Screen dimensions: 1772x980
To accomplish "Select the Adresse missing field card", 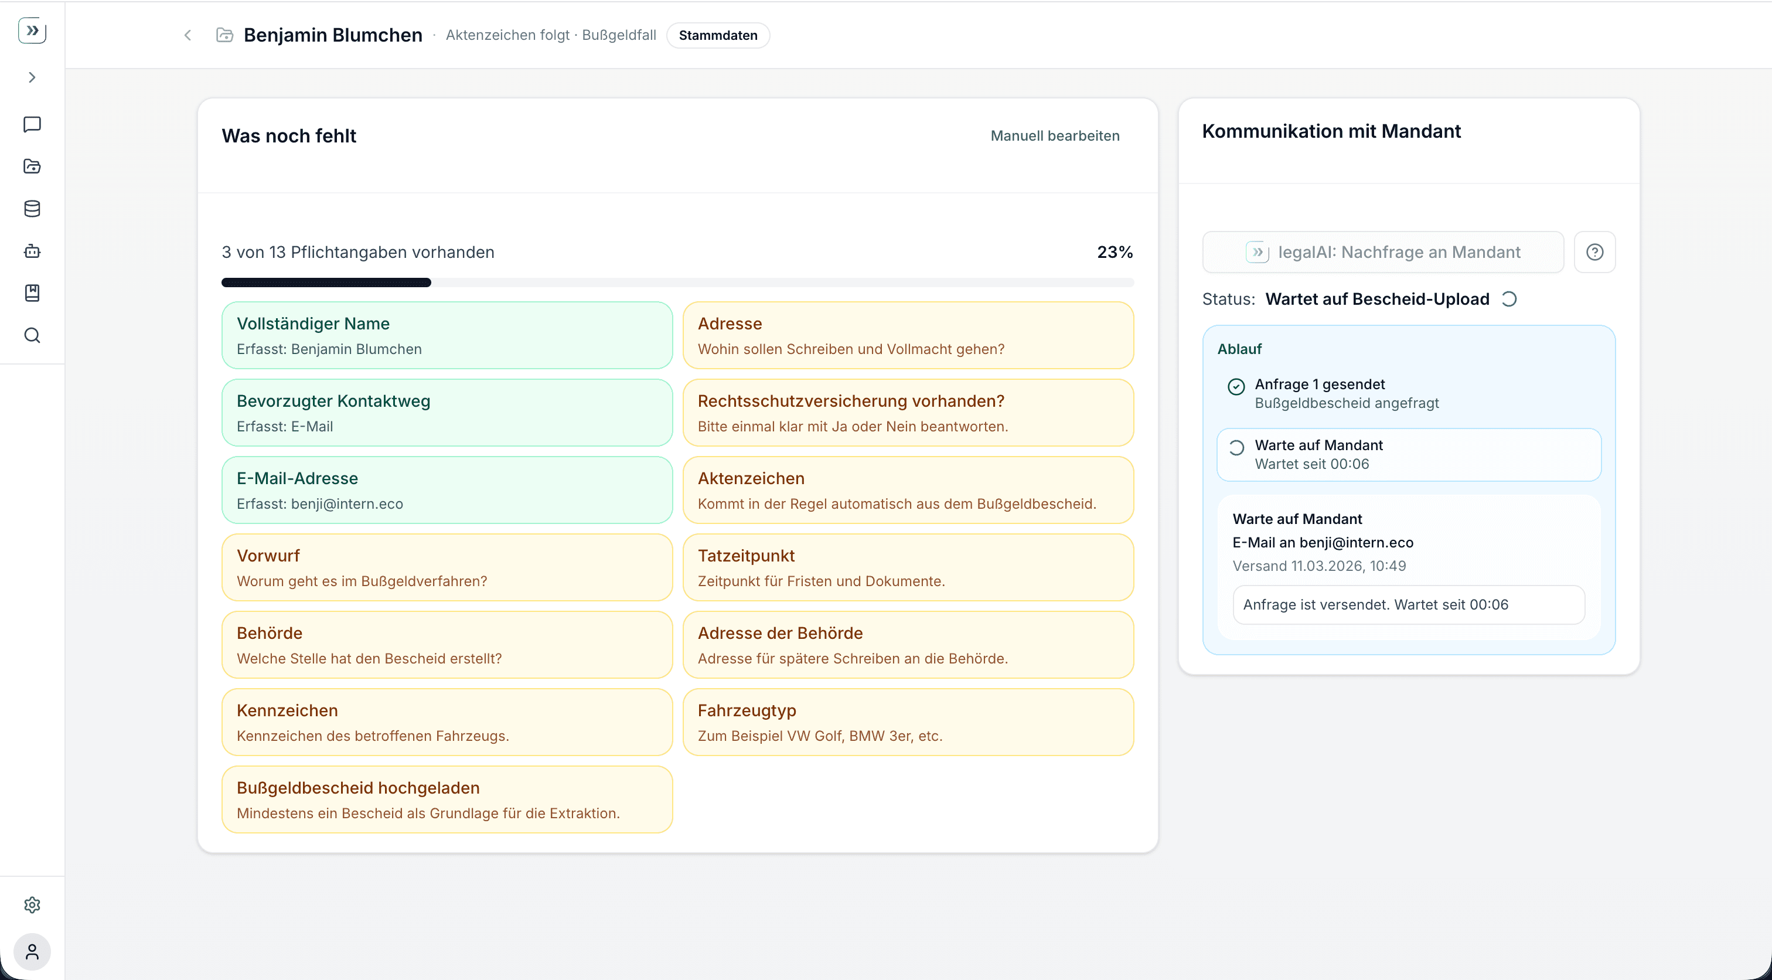I will coord(907,335).
